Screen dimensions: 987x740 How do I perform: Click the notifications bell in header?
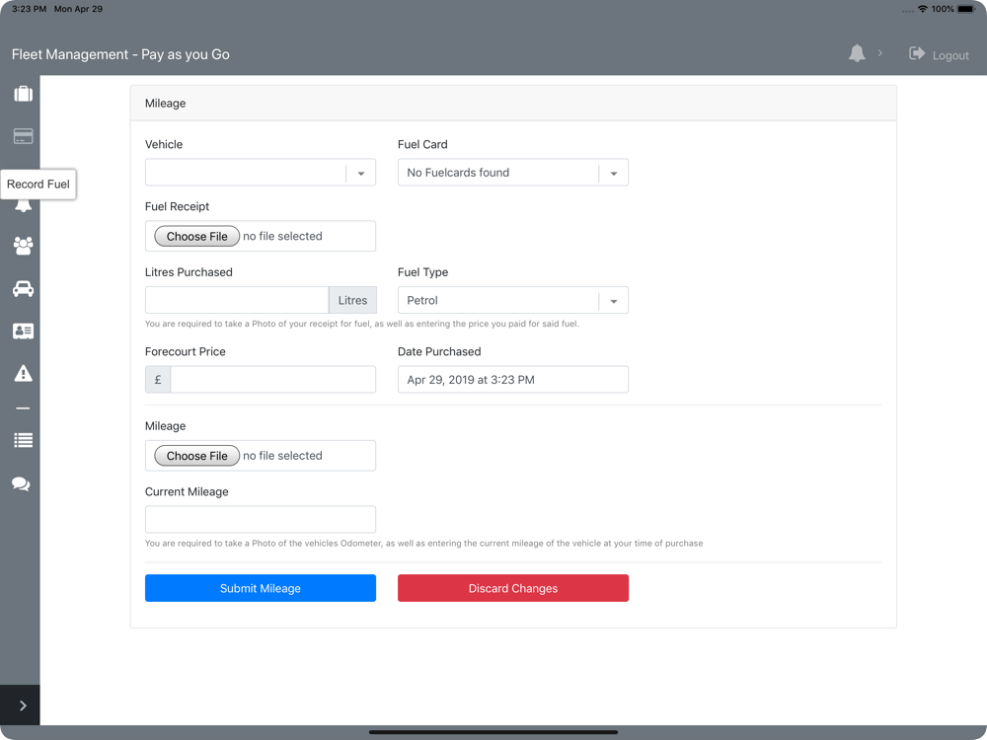(x=857, y=54)
